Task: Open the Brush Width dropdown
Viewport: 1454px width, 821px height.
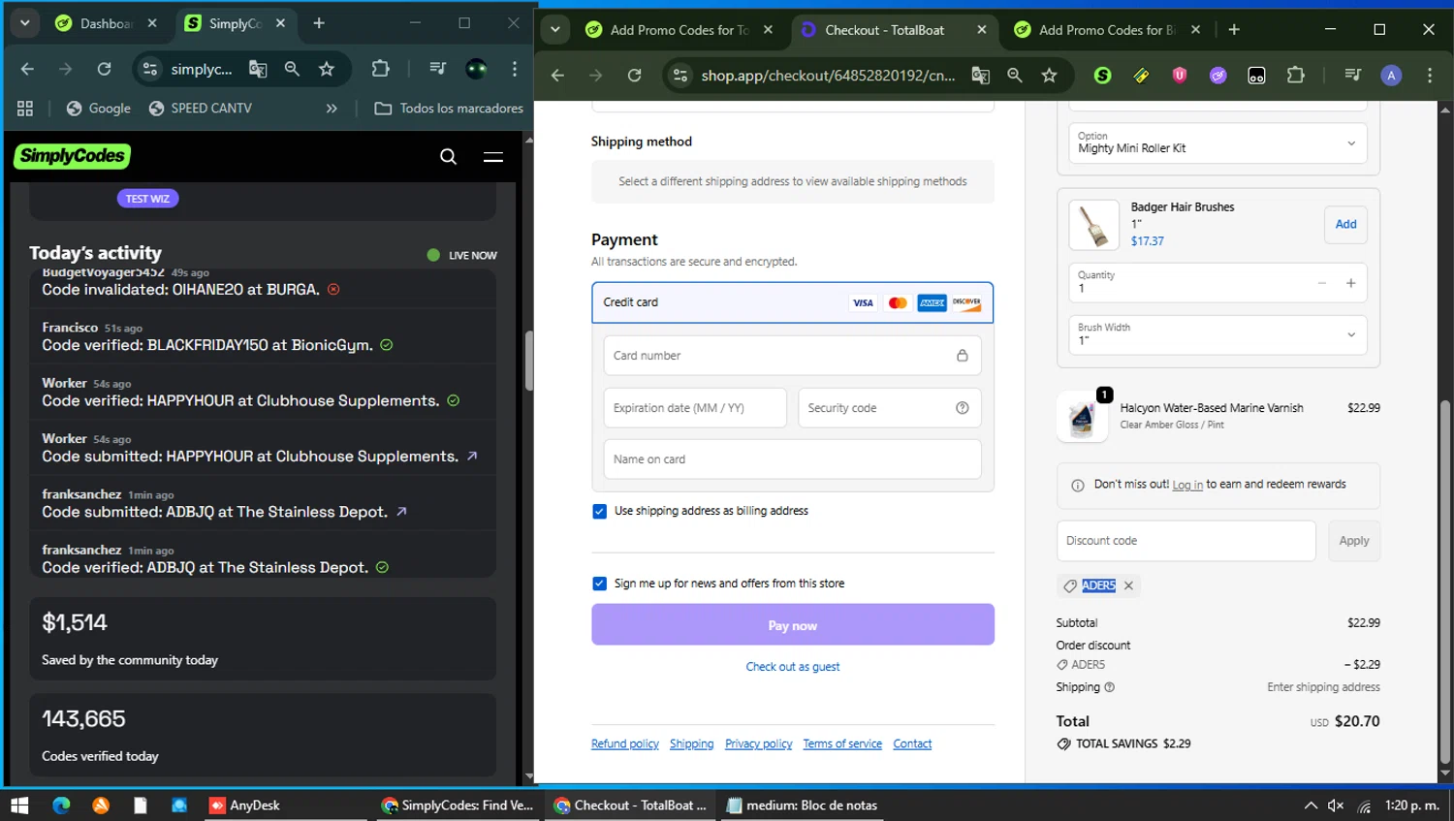Action: (1218, 335)
